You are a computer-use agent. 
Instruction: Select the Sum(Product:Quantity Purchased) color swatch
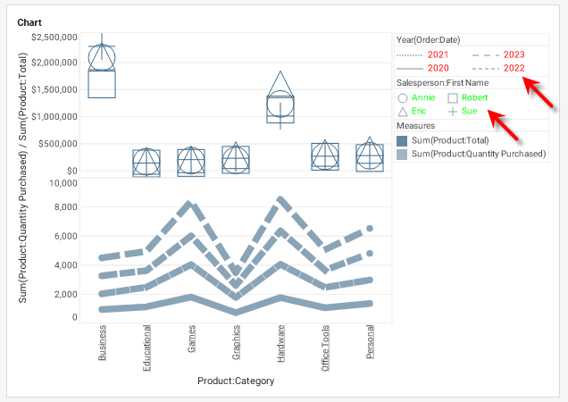click(x=403, y=154)
